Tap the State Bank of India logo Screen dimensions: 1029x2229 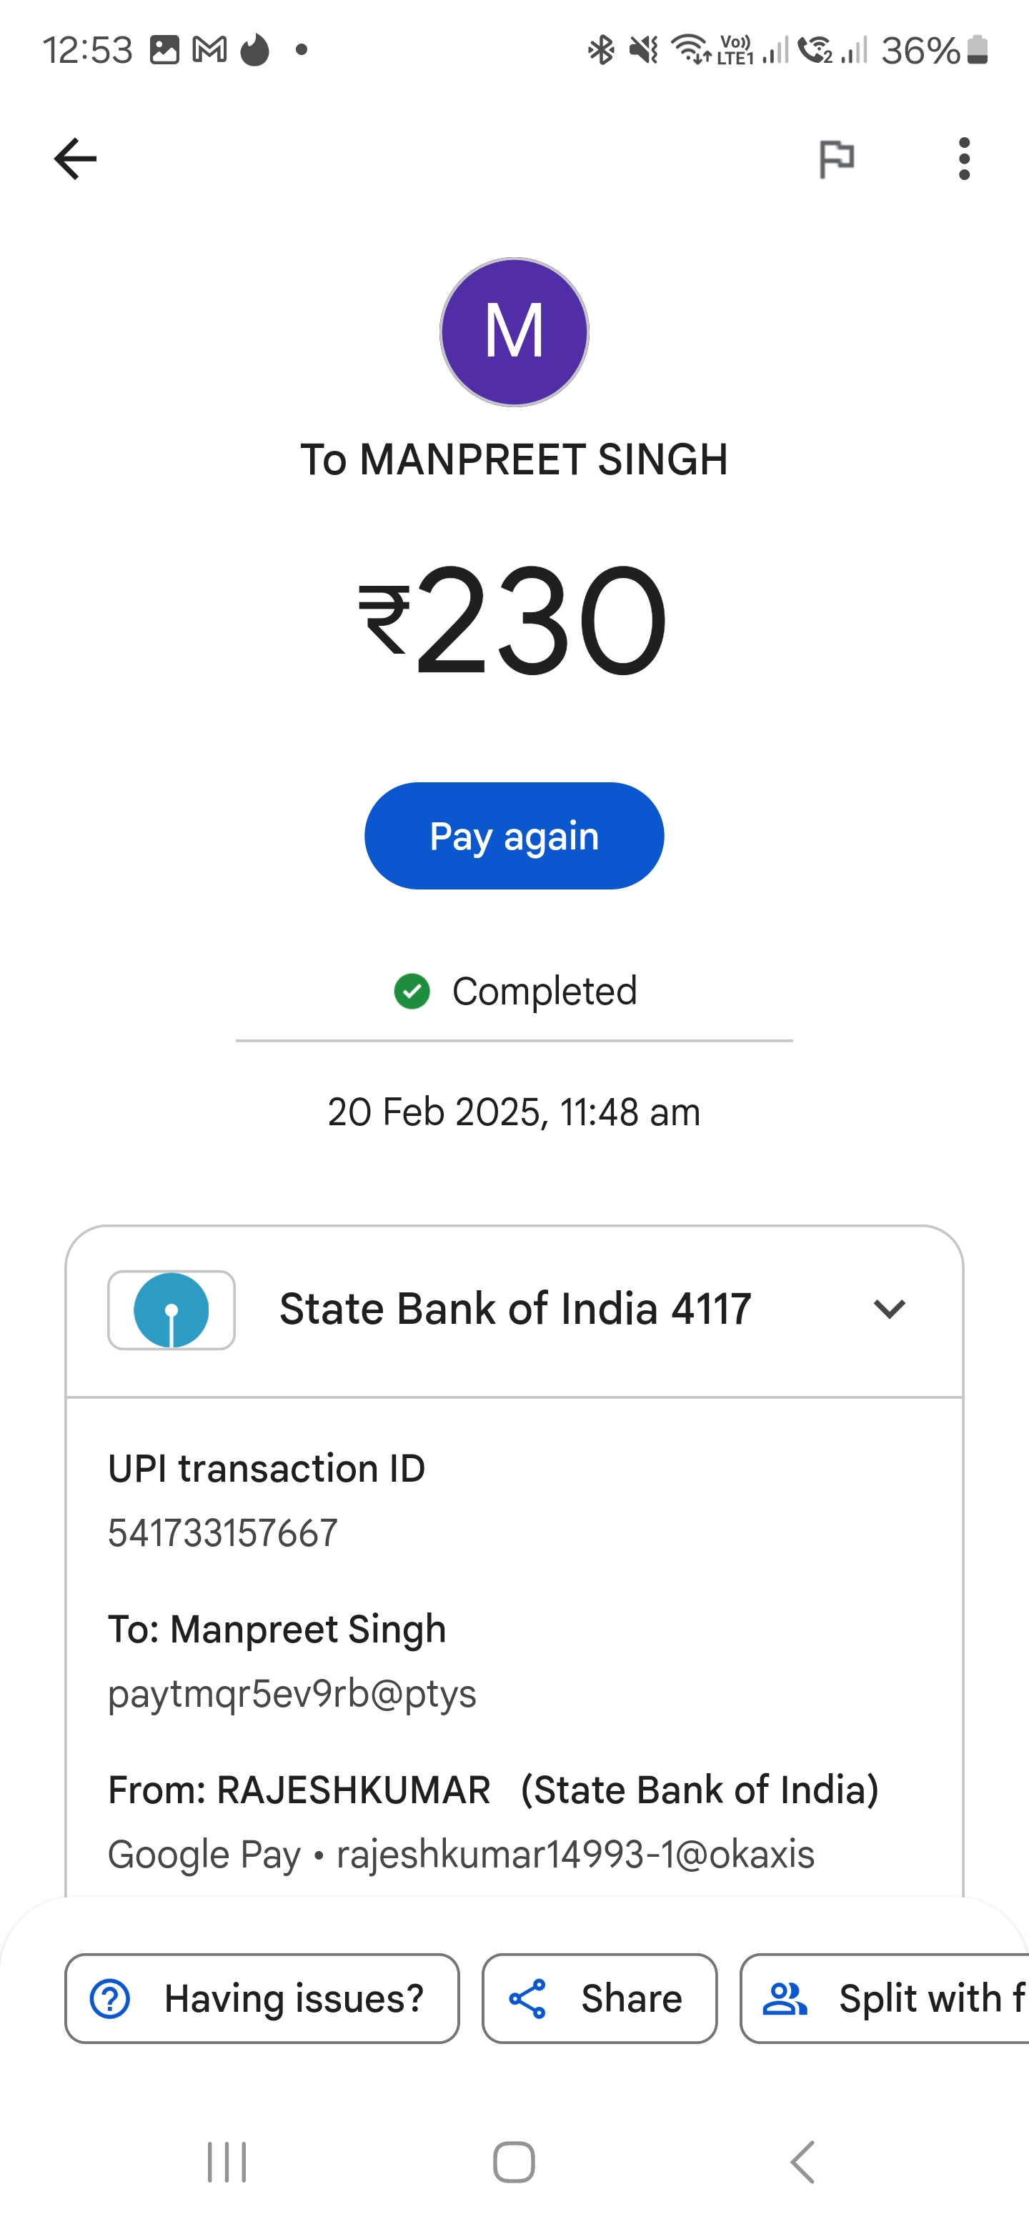[171, 1310]
